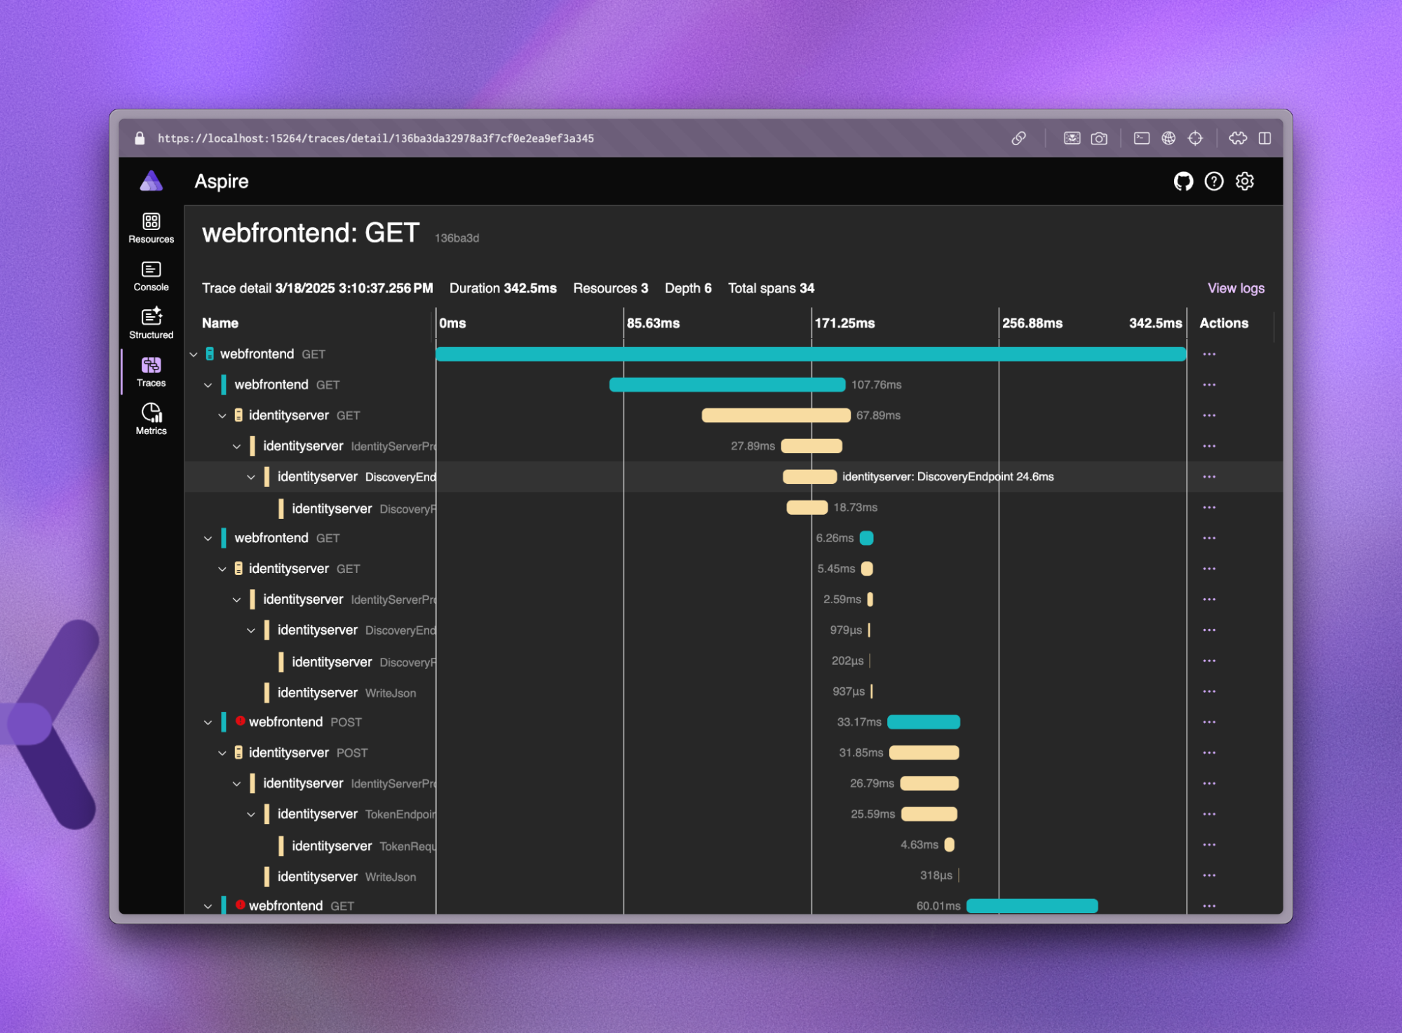Collapse the 107.76ms webfrontend GET span
The height and width of the screenshot is (1033, 1402).
208,385
